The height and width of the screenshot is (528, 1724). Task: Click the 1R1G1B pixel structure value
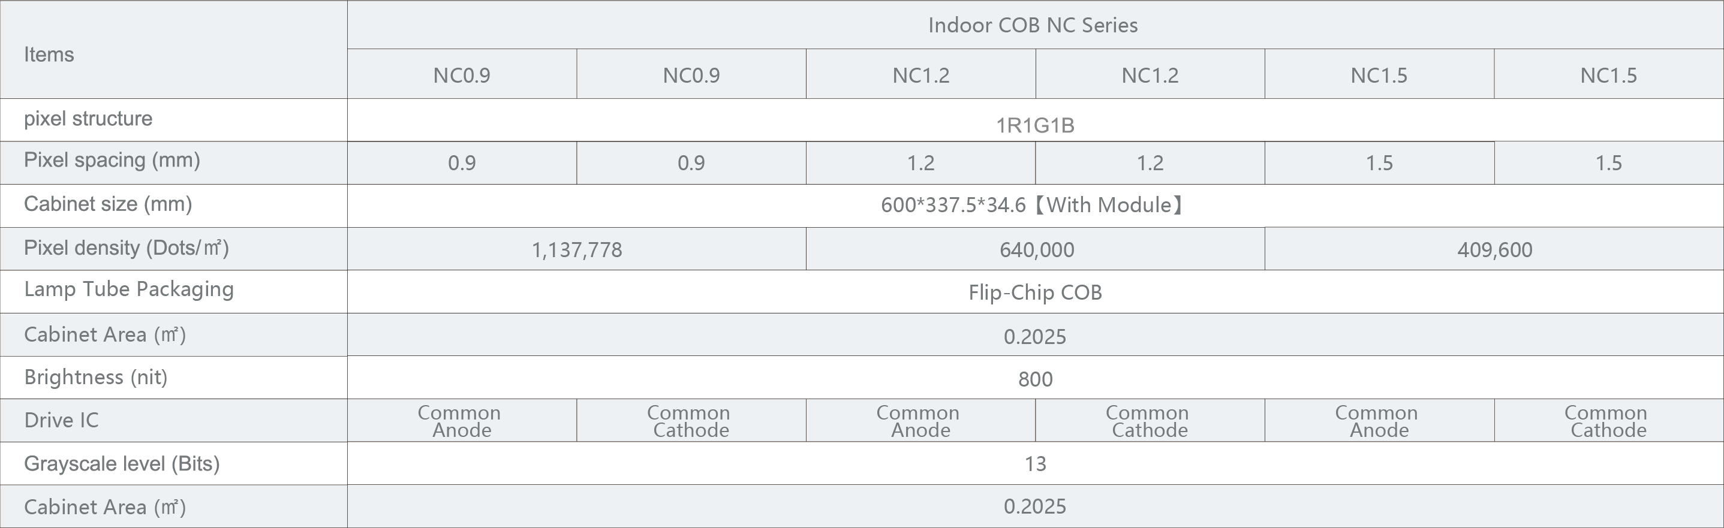coord(1036,125)
